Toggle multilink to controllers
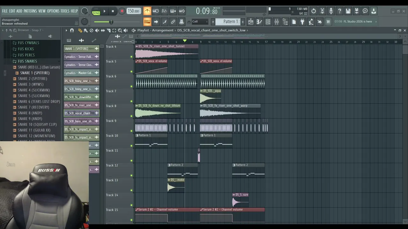408x229 pixels. 173,22
